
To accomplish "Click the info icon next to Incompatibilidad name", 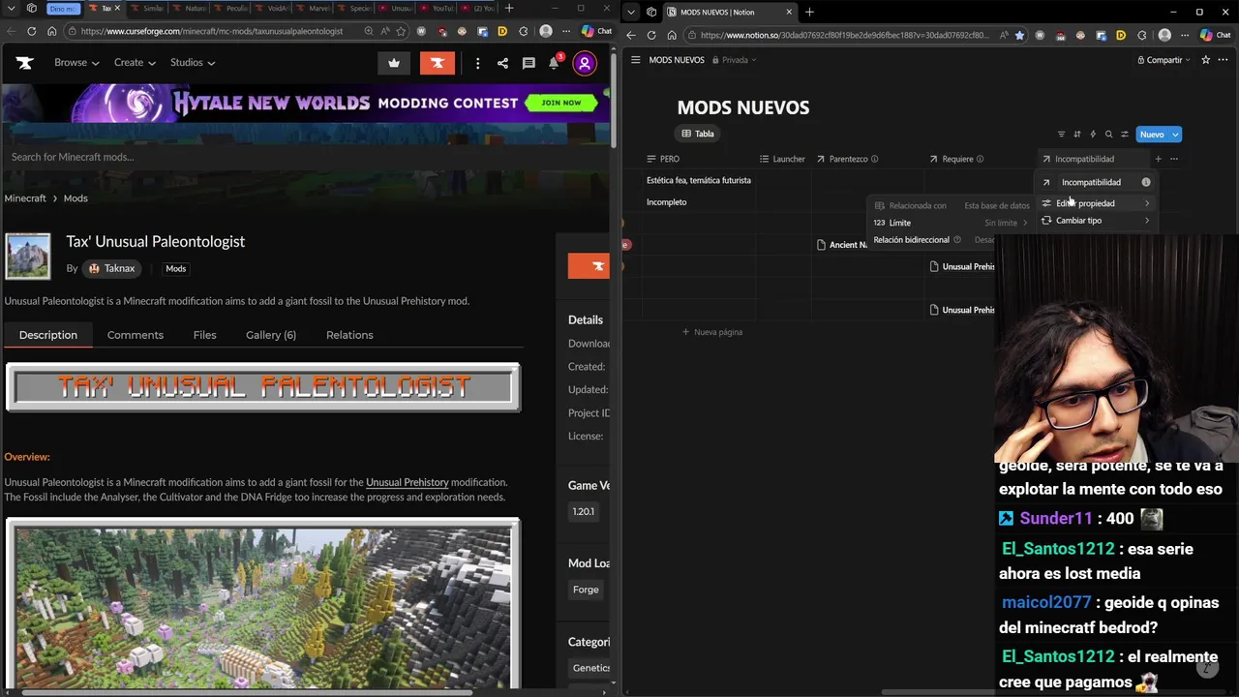I will pyautogui.click(x=1146, y=182).
